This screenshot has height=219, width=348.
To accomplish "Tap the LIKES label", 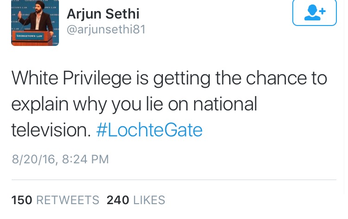I will [149, 200].
